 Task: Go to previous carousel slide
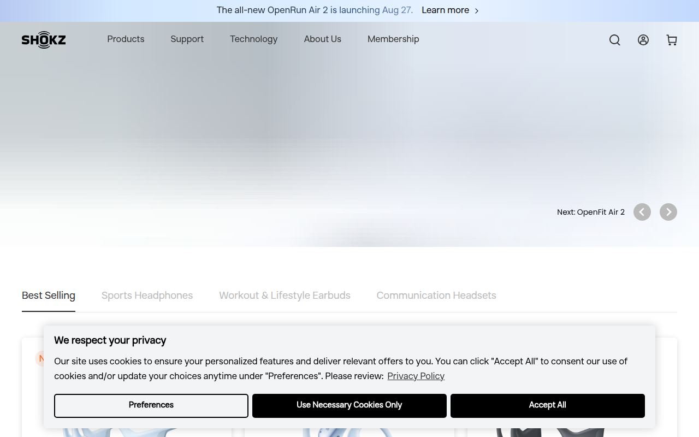click(642, 212)
